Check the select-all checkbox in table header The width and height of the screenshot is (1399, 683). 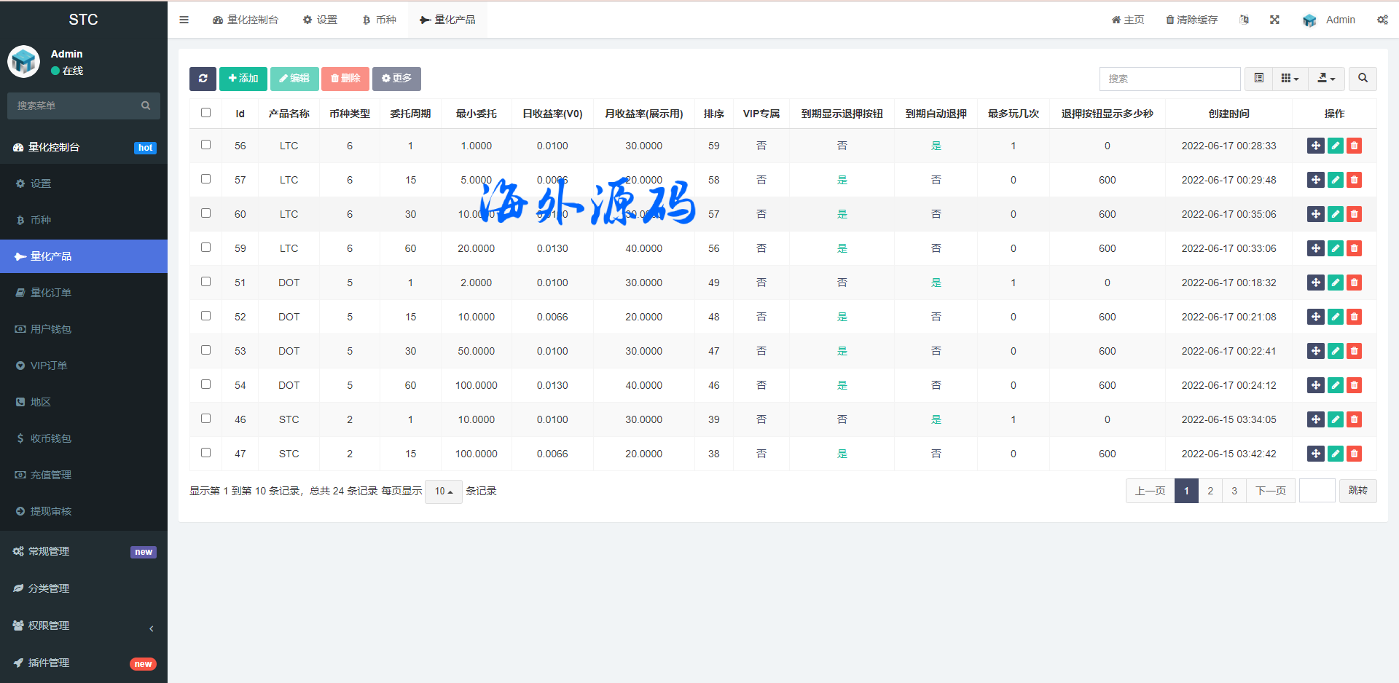[205, 113]
